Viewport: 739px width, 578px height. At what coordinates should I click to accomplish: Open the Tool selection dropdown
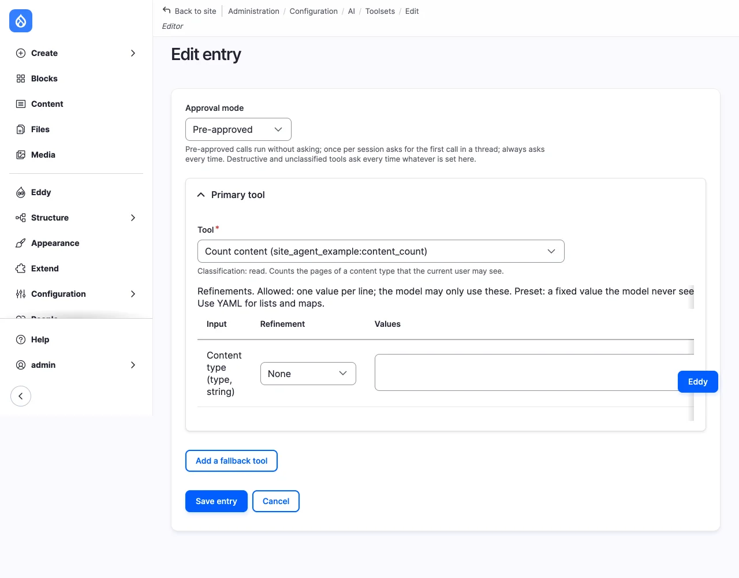[381, 251]
